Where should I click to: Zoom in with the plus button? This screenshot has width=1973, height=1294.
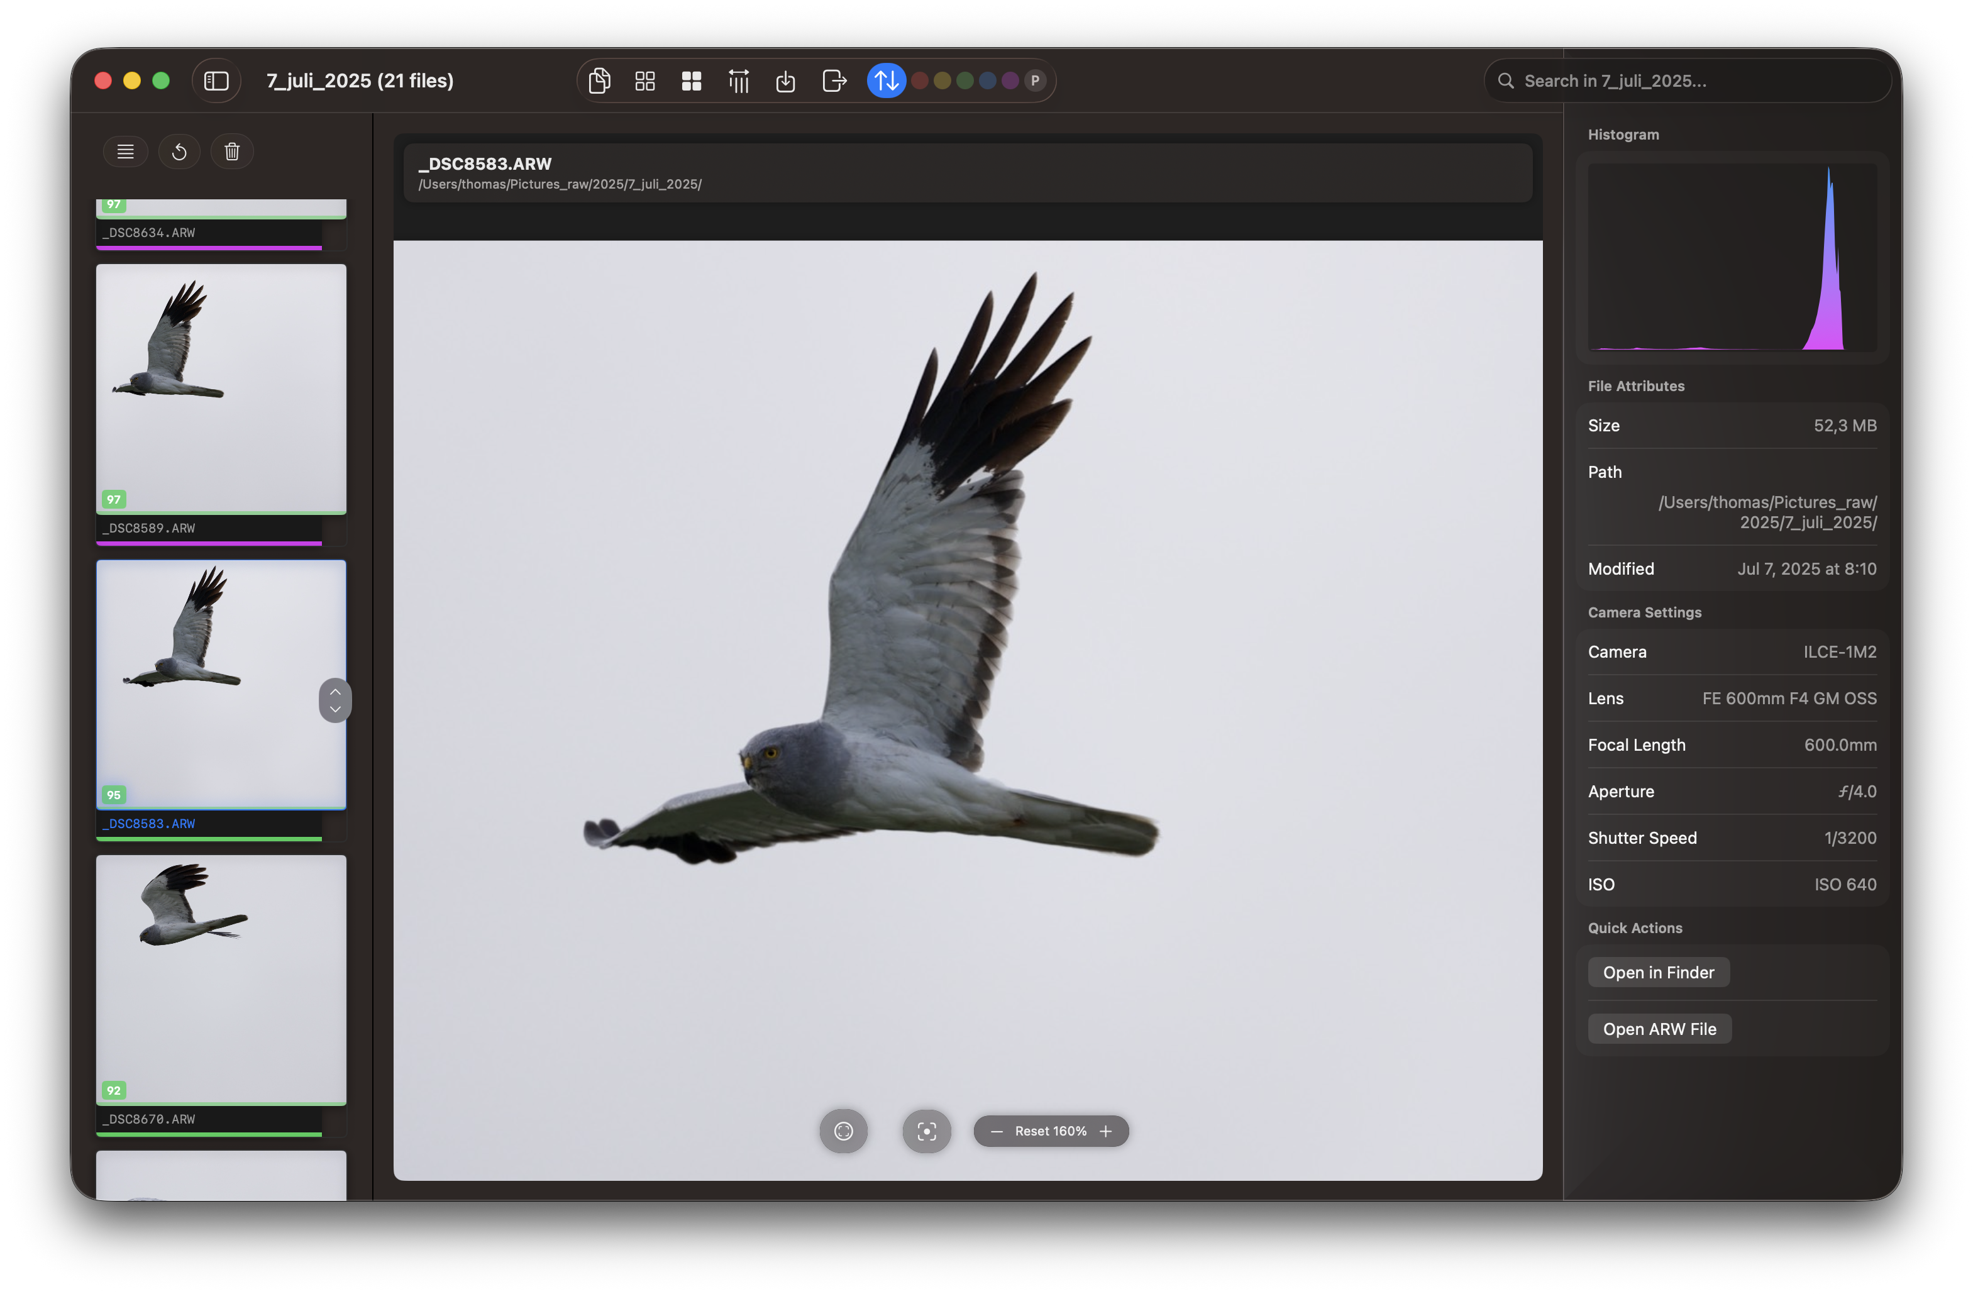(1106, 1131)
